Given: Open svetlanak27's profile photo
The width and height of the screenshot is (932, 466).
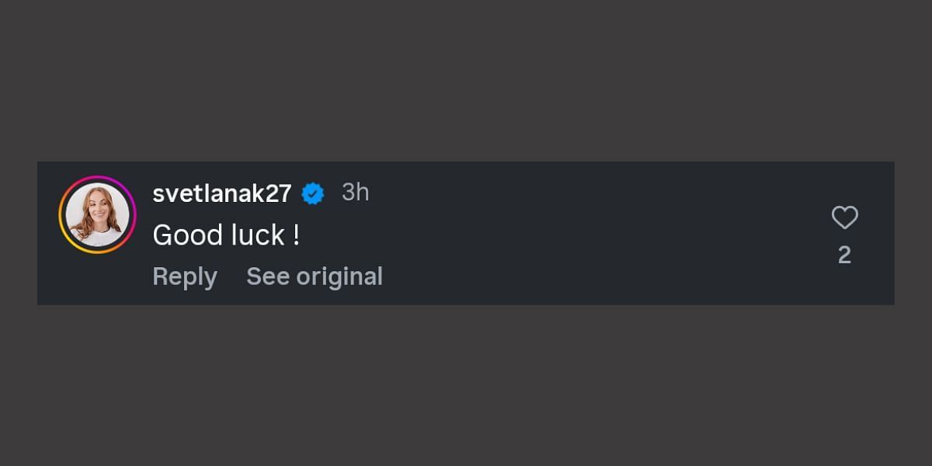Looking at the screenshot, I should 97,214.
